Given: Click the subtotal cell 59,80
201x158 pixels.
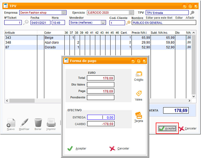Looking at the screenshot, I should [163, 43].
